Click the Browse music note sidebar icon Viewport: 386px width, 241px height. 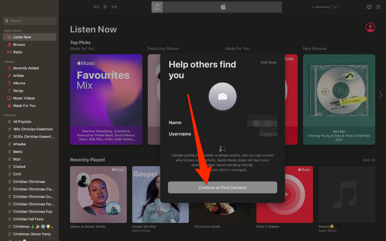(x=9, y=44)
